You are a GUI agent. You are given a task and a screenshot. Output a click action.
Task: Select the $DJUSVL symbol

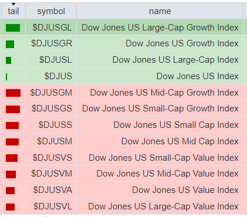pos(53,206)
